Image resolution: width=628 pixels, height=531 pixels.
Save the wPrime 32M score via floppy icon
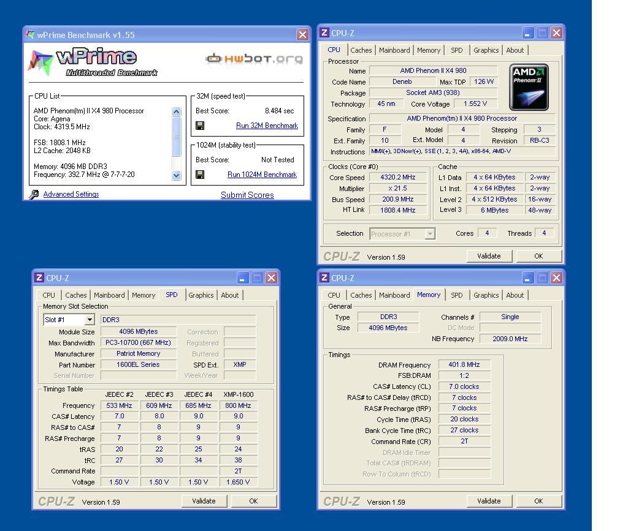(x=200, y=126)
